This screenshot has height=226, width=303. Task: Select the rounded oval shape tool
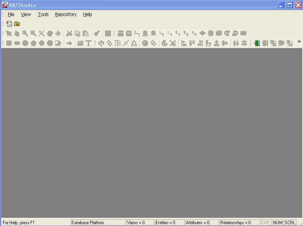tap(17, 43)
